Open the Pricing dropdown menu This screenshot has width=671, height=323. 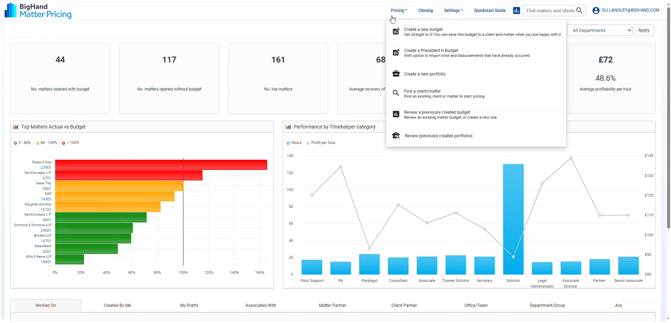[399, 11]
